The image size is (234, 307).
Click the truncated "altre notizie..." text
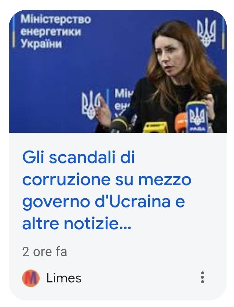pyautogui.click(x=77, y=223)
